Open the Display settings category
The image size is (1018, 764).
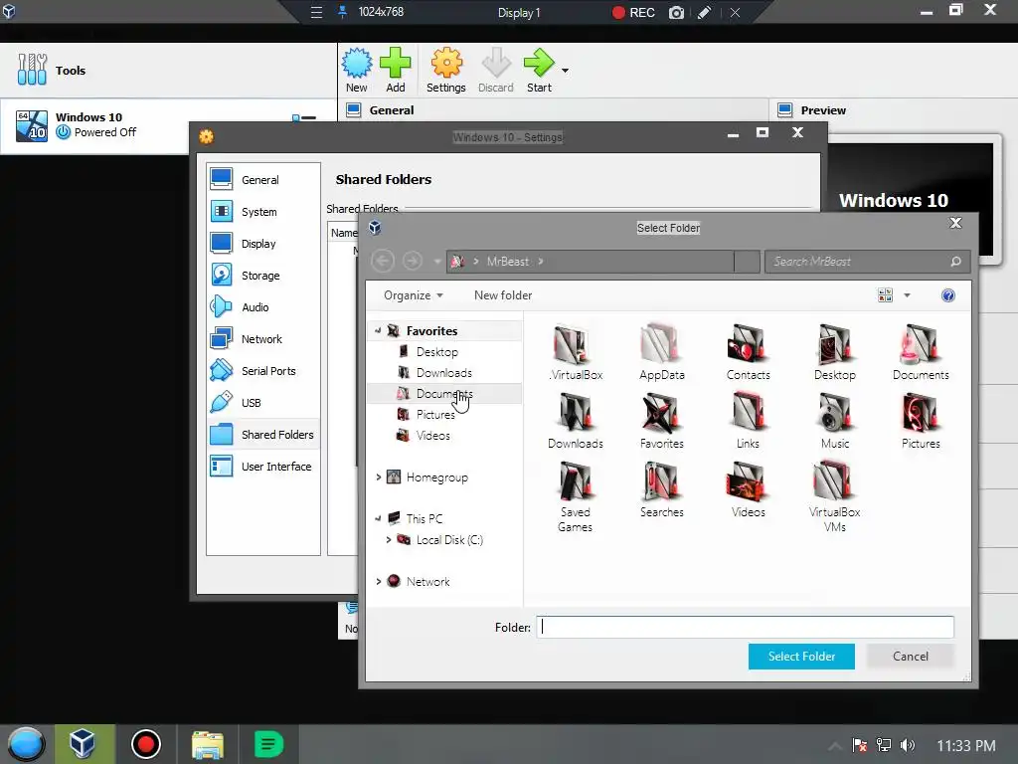[x=262, y=243]
